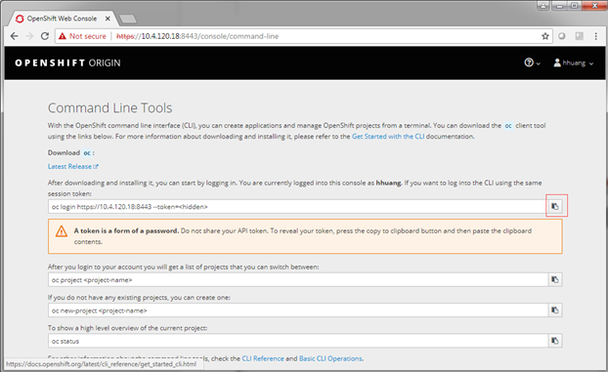This screenshot has height=372, width=608.
Task: Bookmark this page with the star icon
Action: (x=545, y=36)
